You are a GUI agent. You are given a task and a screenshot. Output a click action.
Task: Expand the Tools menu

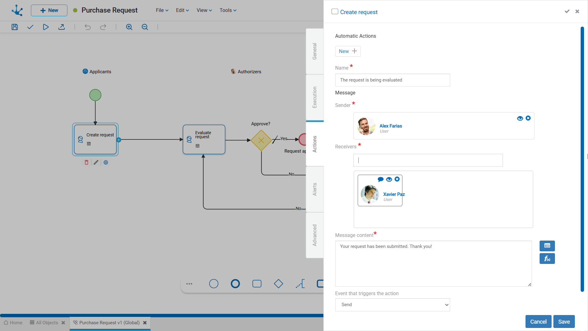tap(228, 10)
